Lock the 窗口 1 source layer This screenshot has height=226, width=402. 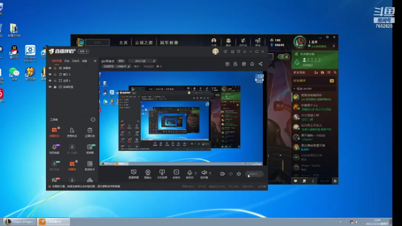(x=55, y=74)
